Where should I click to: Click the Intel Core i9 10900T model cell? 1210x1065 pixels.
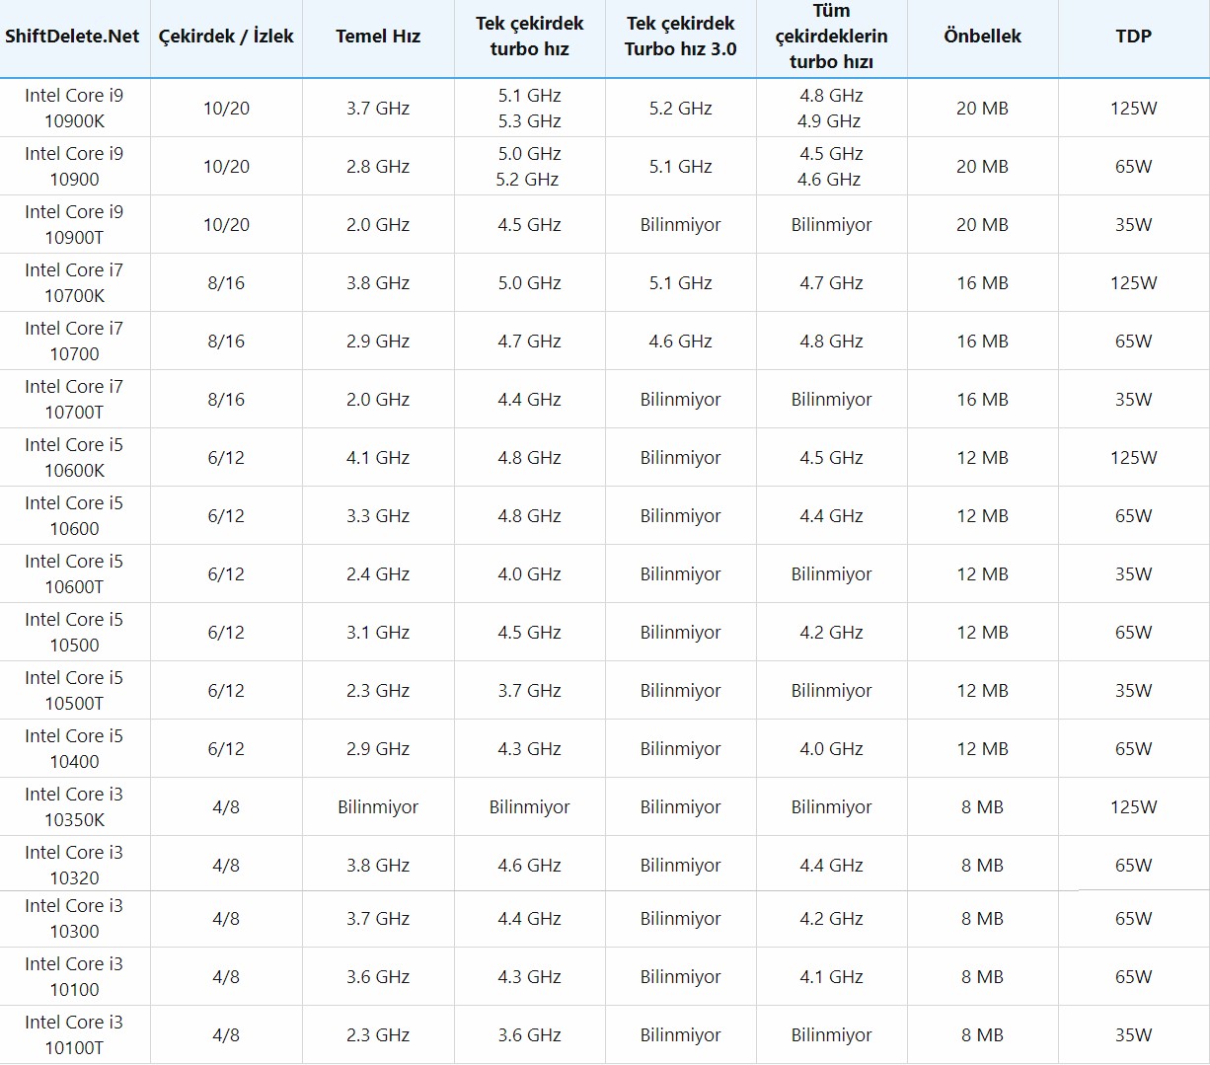[x=74, y=225]
